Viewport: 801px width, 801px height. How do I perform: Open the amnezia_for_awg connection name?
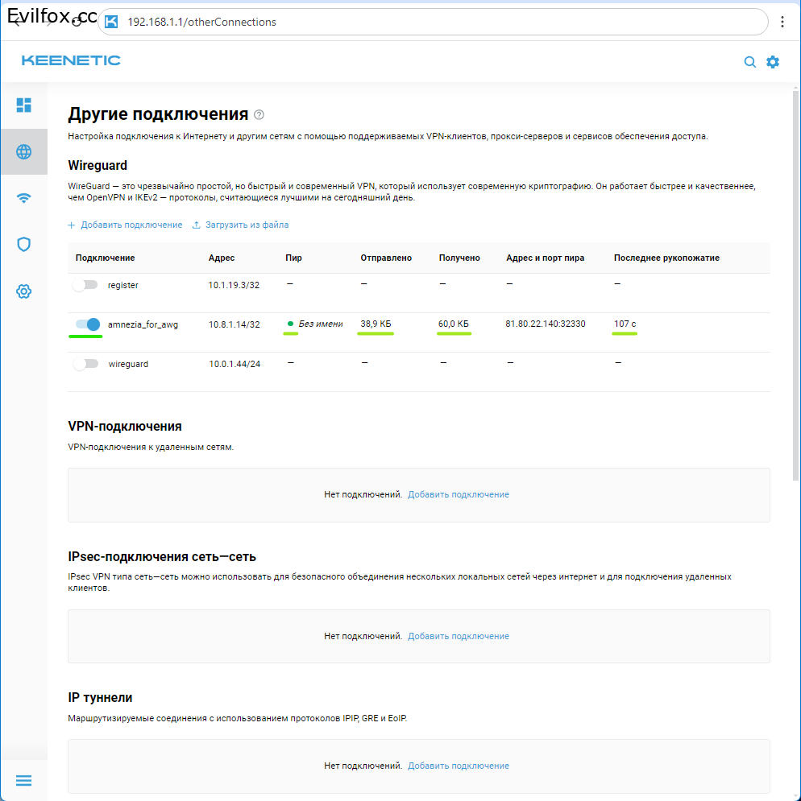click(x=143, y=324)
